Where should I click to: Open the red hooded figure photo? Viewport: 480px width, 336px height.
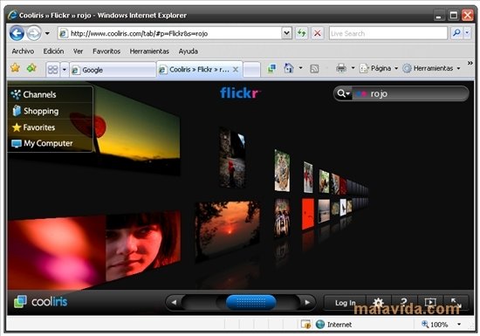click(x=232, y=158)
